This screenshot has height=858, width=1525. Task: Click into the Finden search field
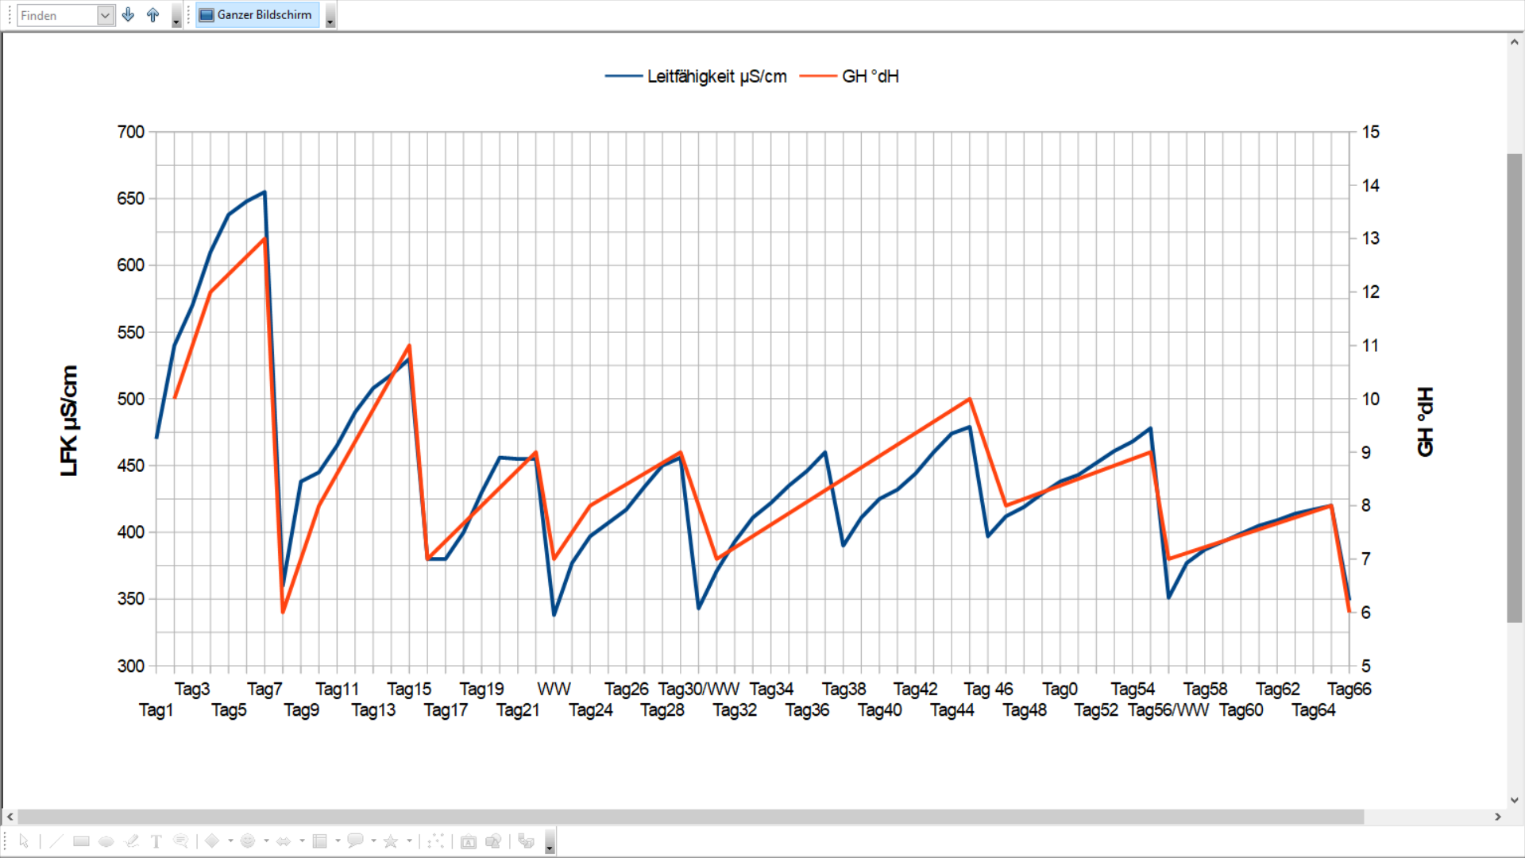pos(56,15)
